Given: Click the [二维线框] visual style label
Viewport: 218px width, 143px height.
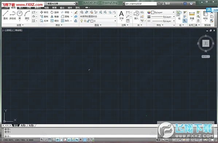Looking at the screenshot, I should click(x=17, y=30).
